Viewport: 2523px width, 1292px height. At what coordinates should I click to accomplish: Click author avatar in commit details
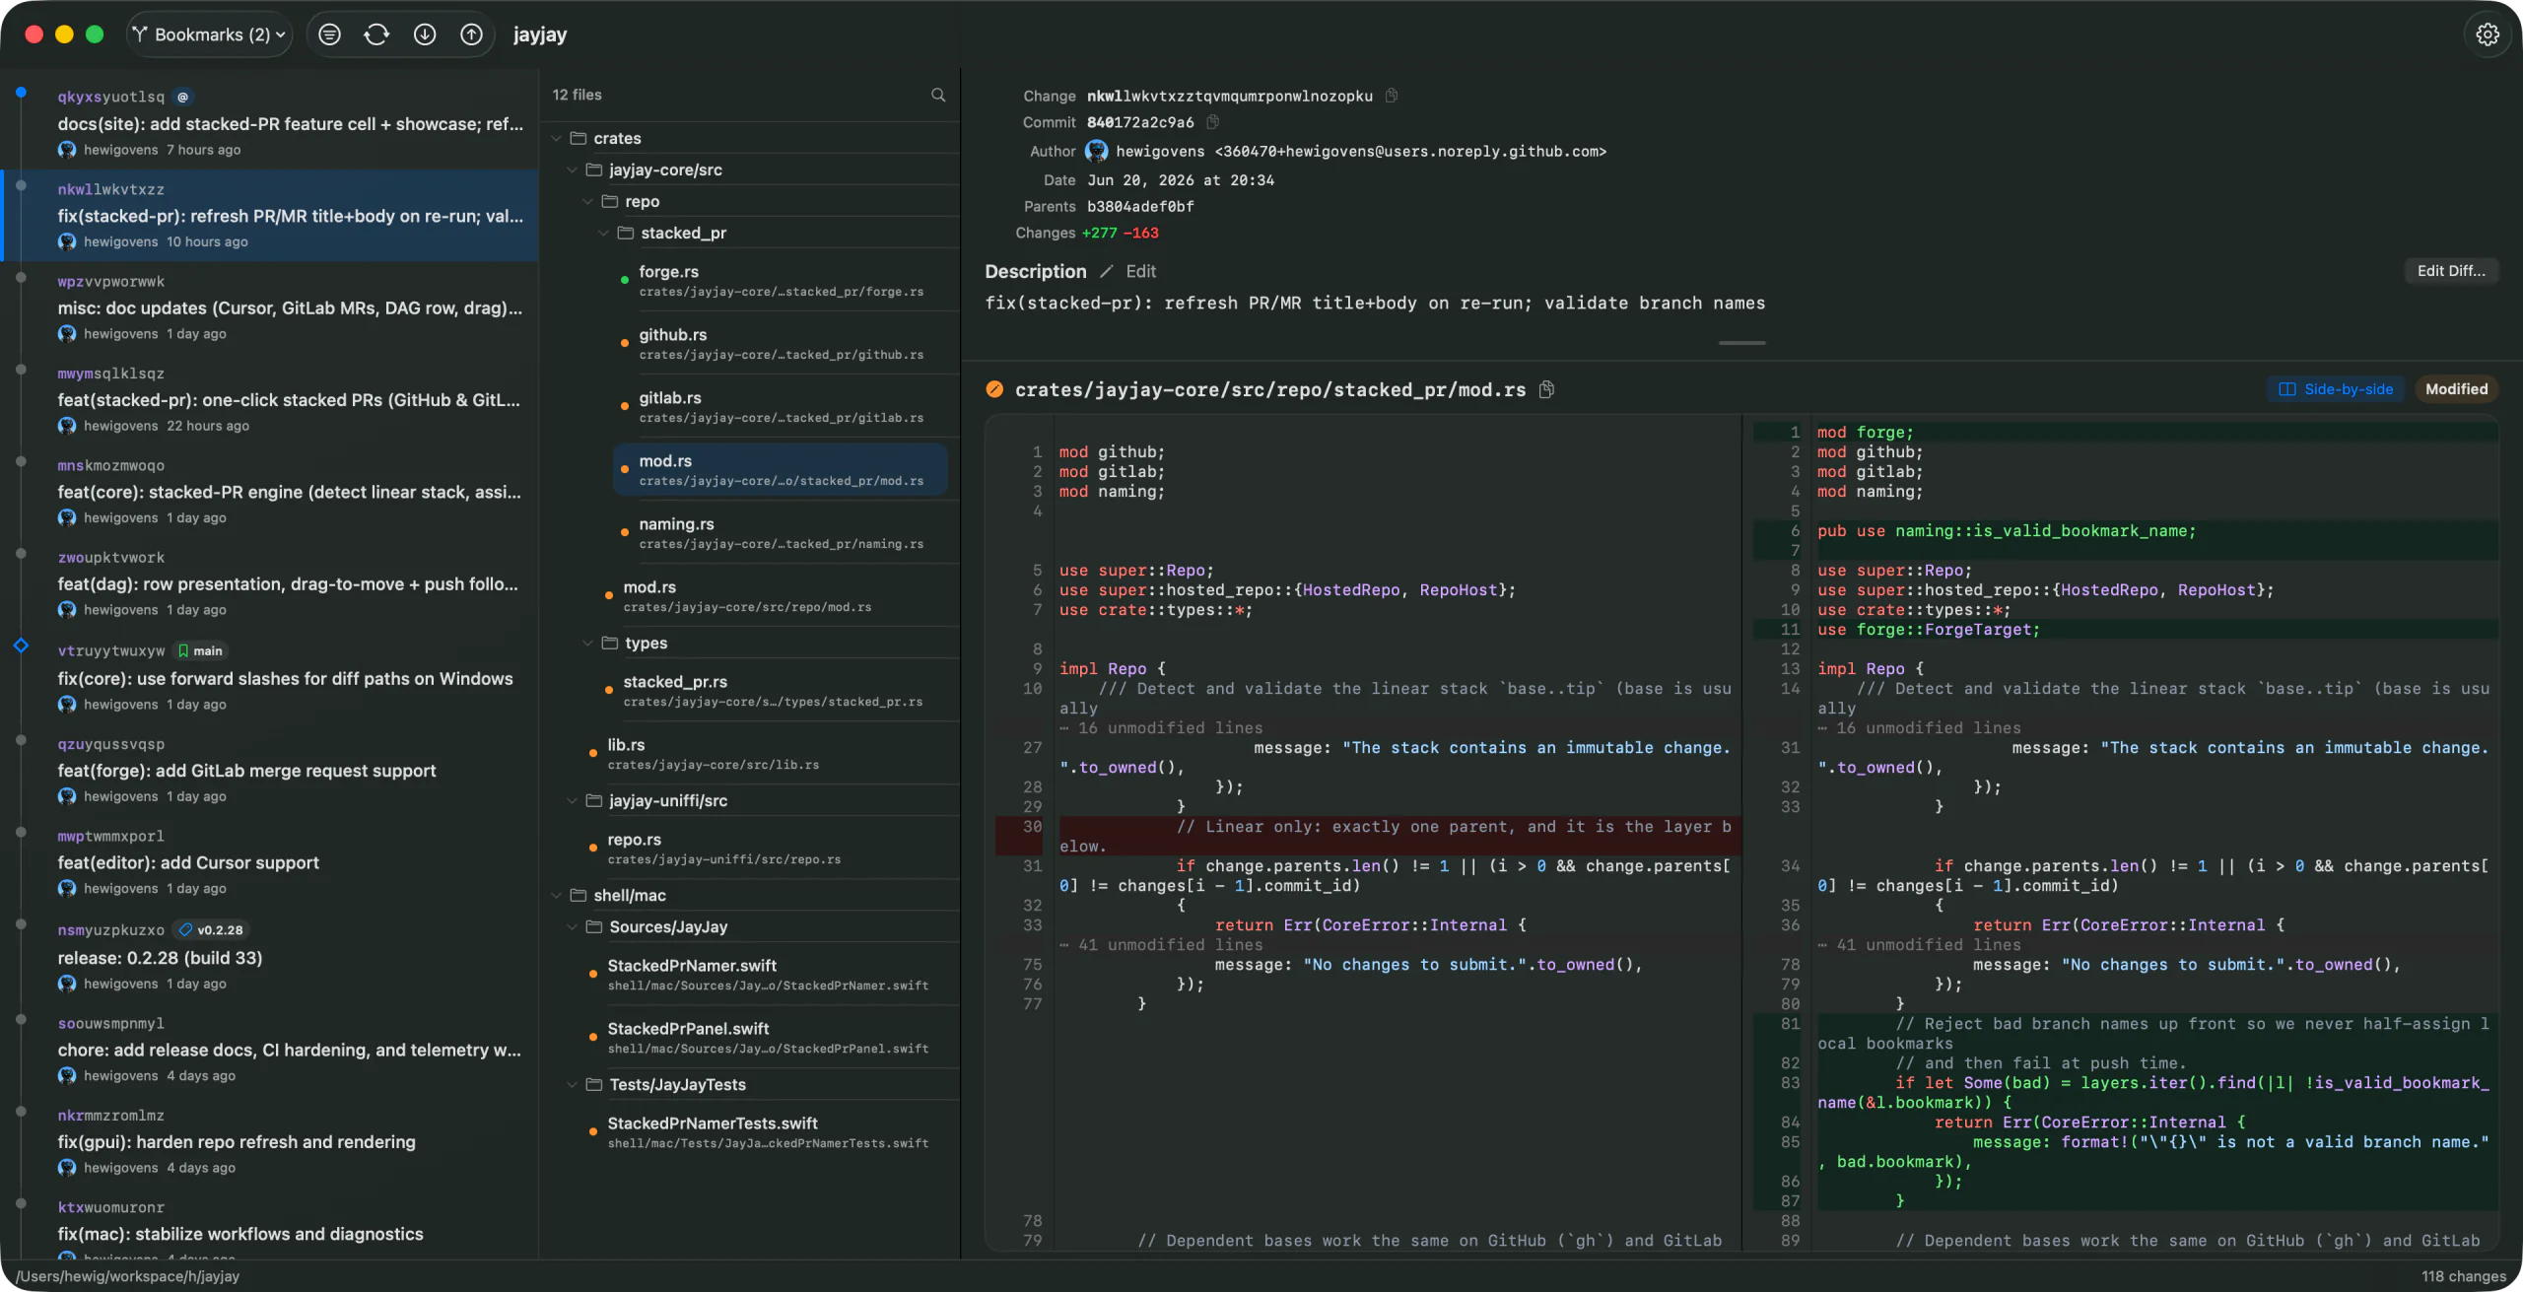[1096, 151]
